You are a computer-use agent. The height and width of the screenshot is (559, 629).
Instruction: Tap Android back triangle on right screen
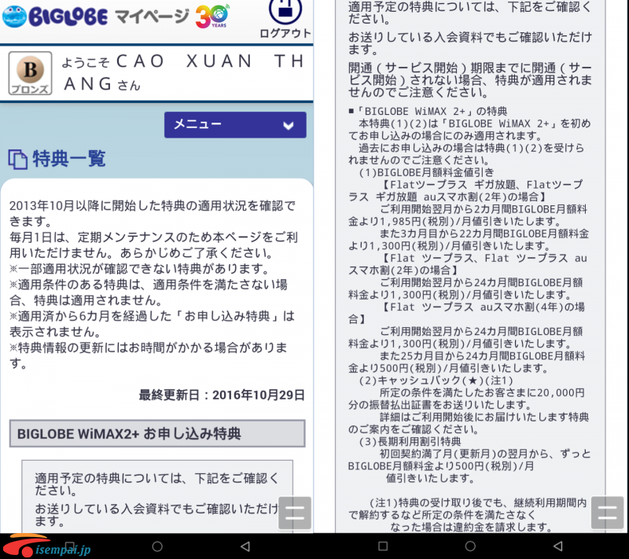click(x=558, y=546)
